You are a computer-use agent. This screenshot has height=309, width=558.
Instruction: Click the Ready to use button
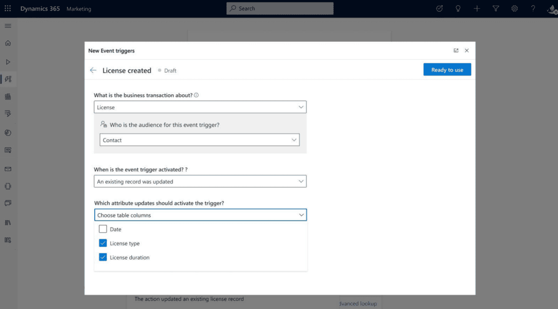point(447,70)
